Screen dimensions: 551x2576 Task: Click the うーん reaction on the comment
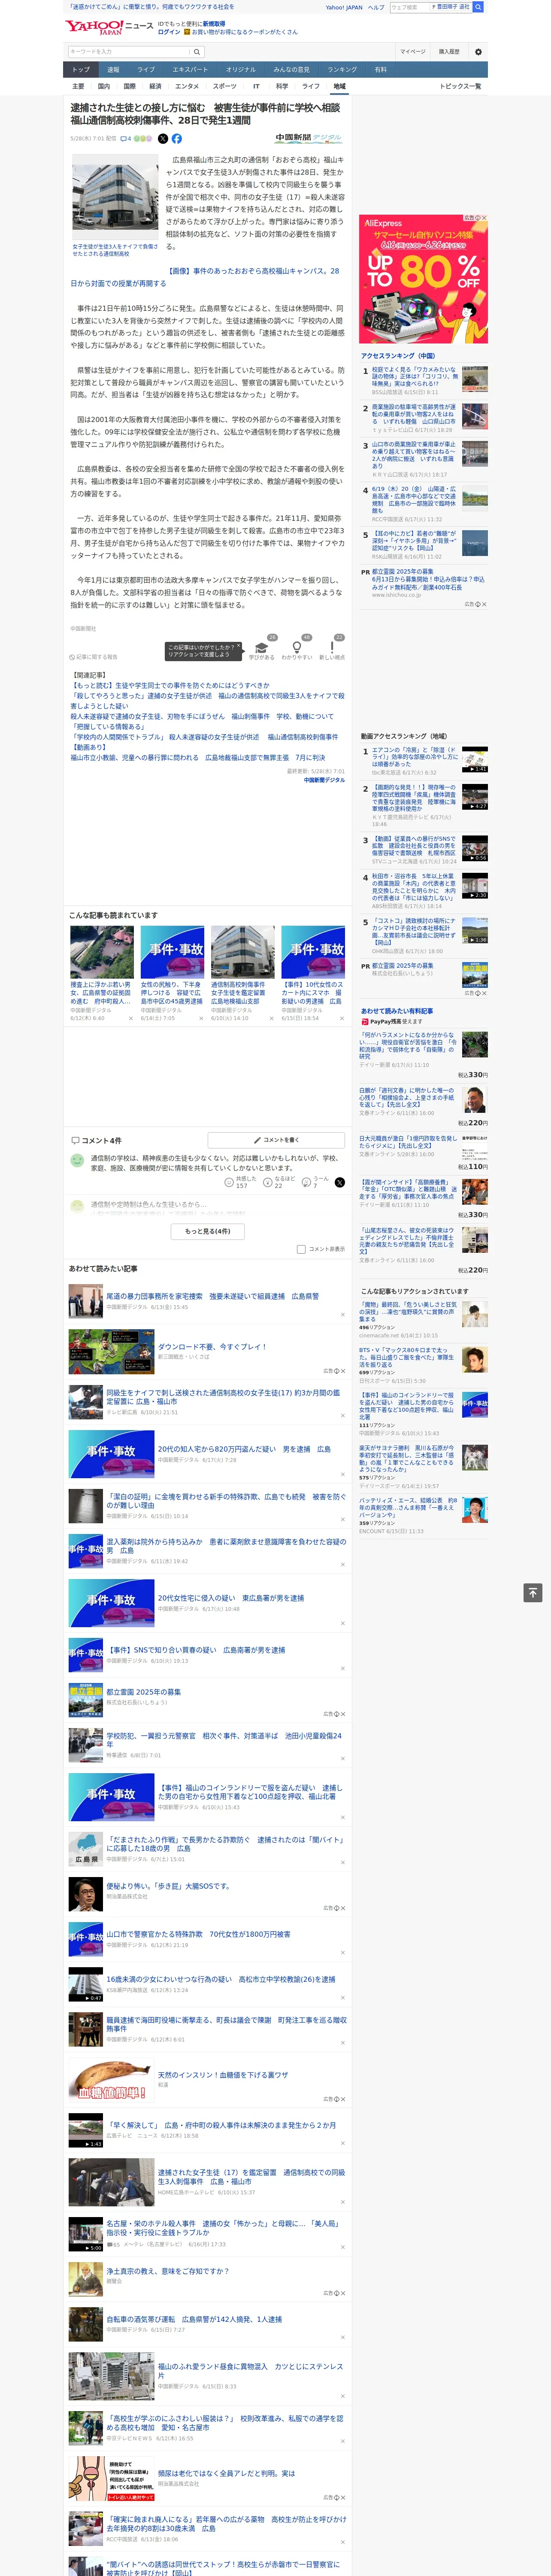(314, 1183)
